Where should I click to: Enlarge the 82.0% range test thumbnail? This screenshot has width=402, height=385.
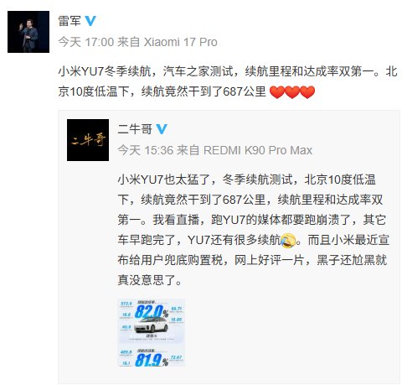click(151, 333)
